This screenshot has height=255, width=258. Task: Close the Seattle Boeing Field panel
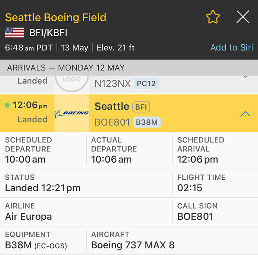(243, 17)
